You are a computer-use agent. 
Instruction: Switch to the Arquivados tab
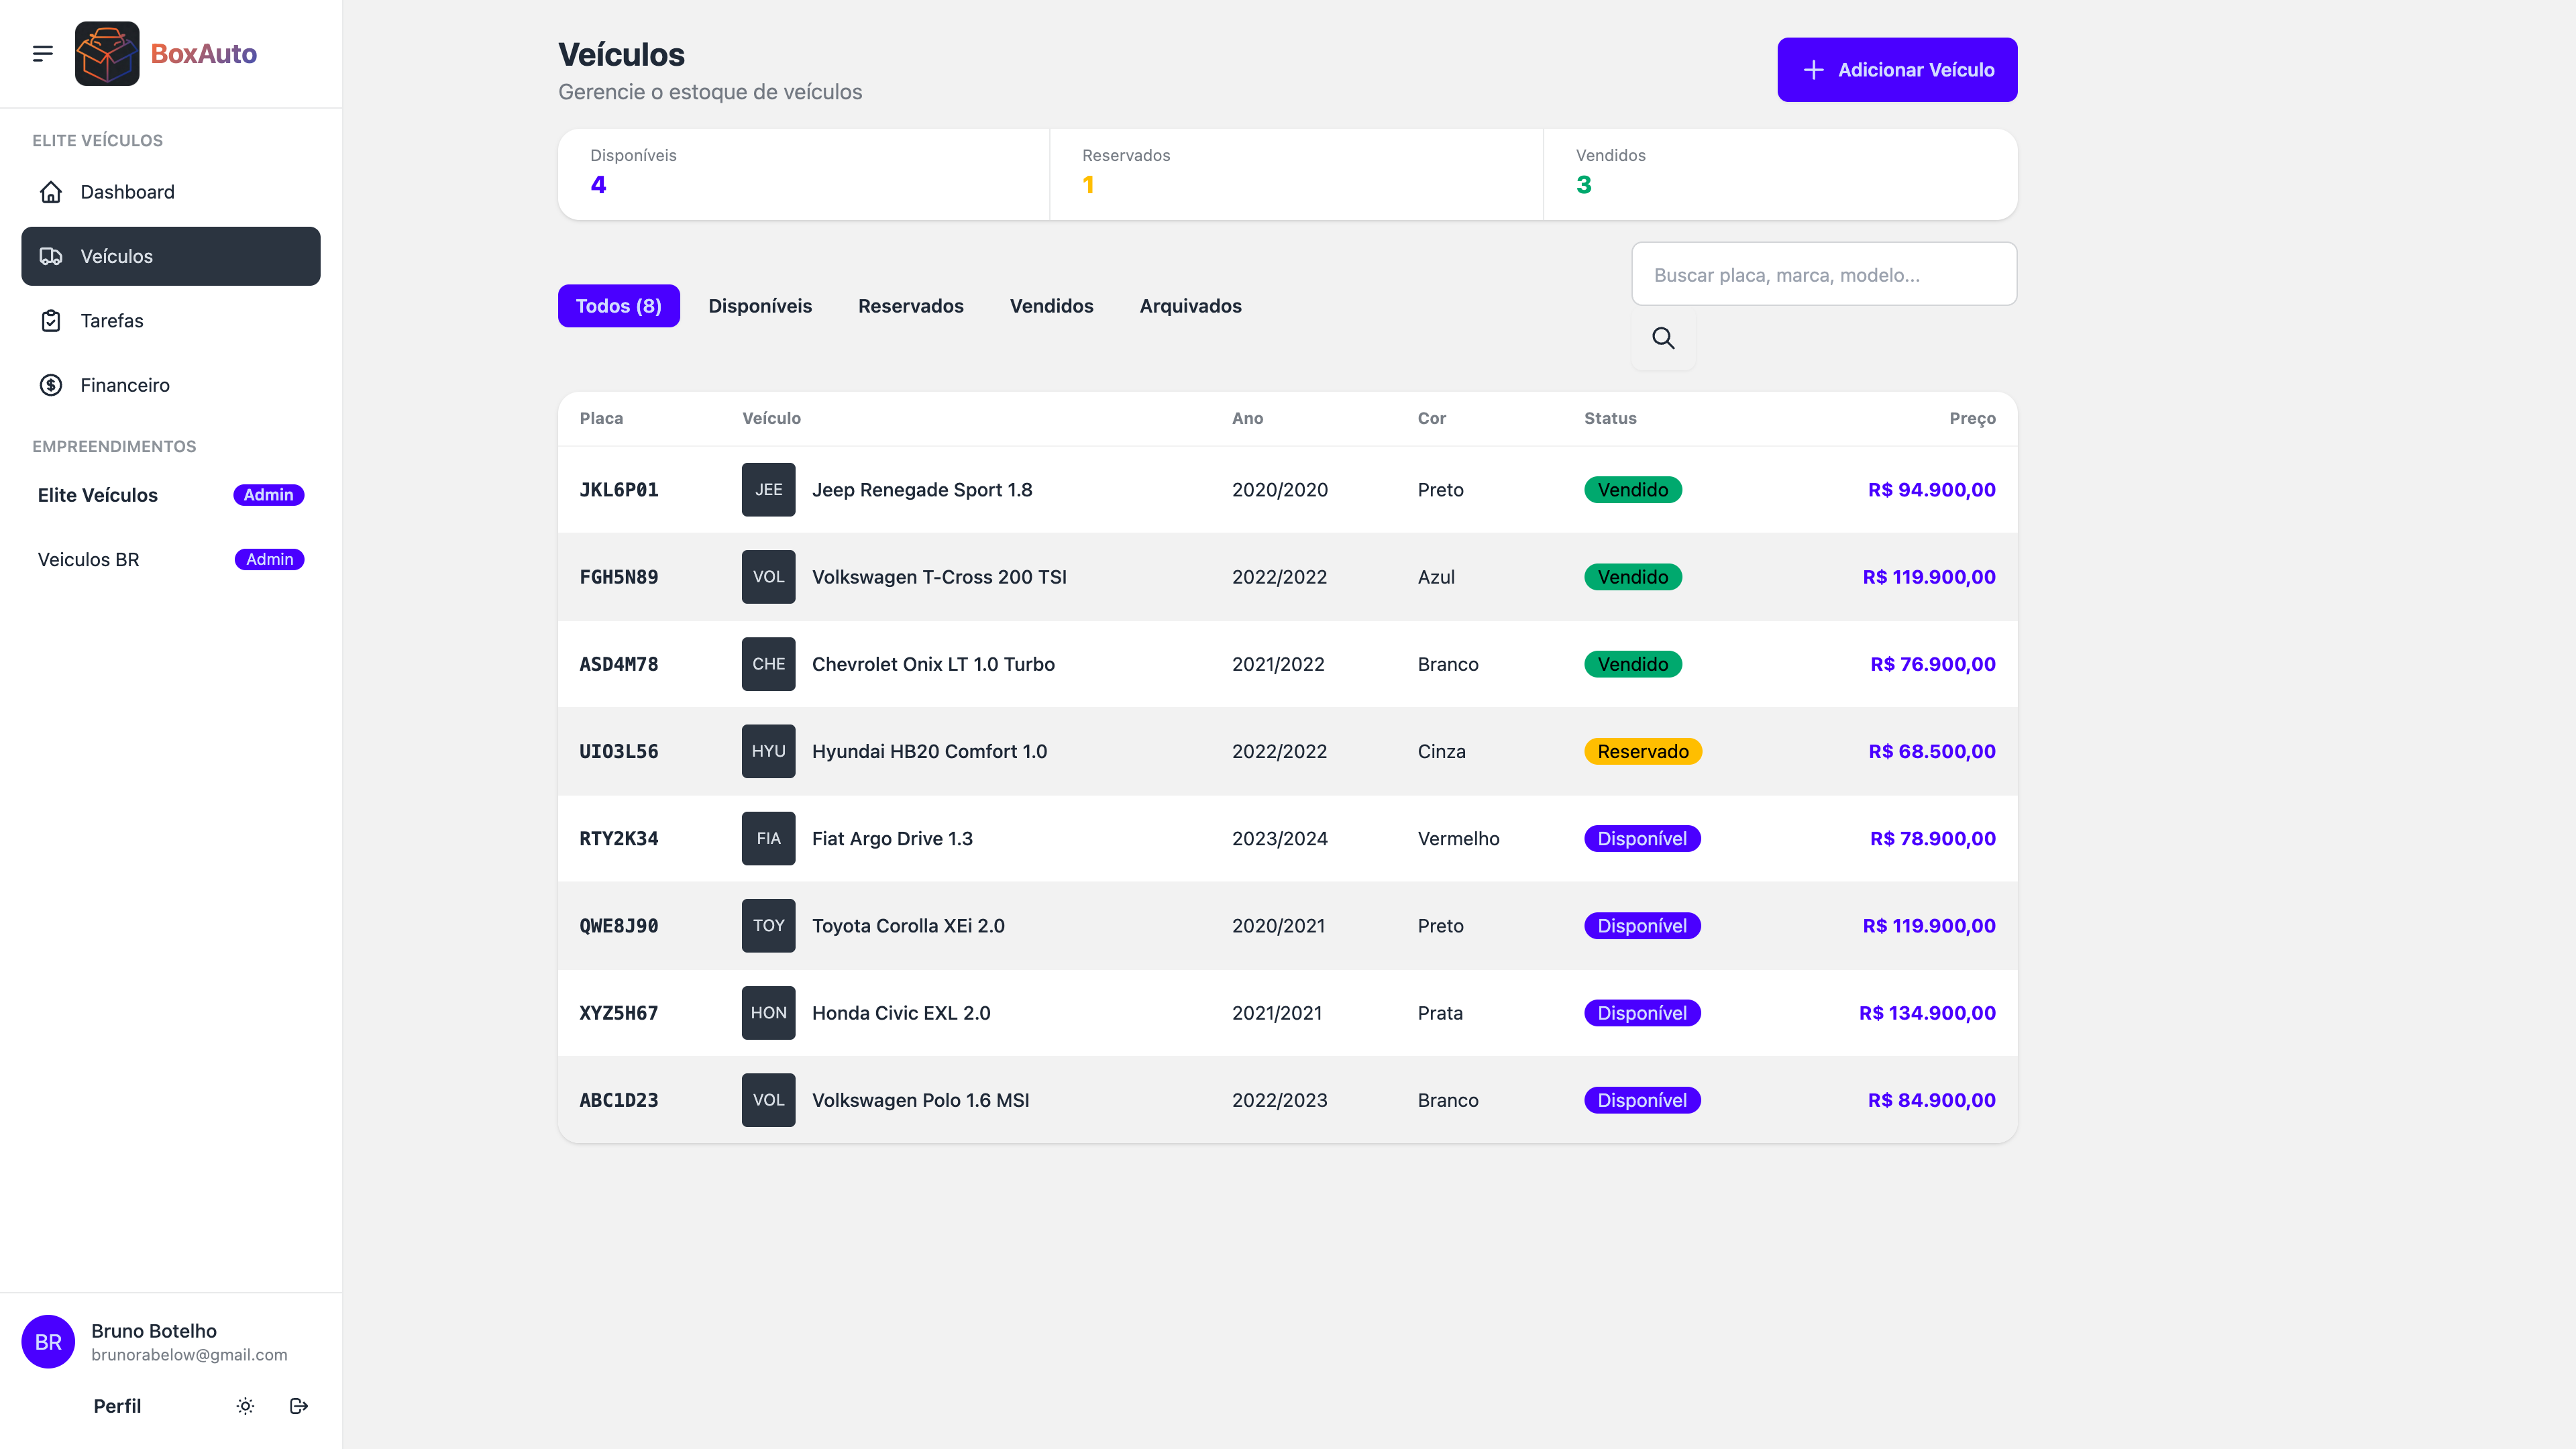tap(1190, 306)
